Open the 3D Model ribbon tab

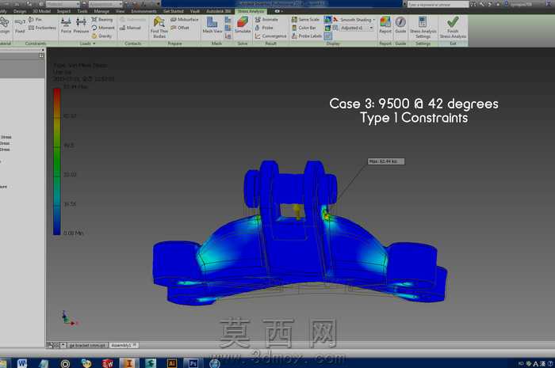[41, 11]
